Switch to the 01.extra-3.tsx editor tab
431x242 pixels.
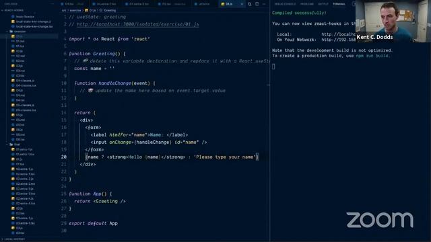pos(138,4)
